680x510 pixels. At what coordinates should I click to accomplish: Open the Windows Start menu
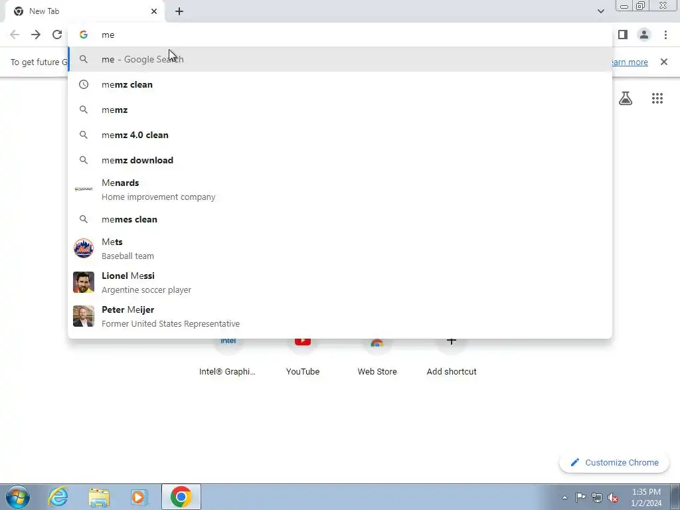pyautogui.click(x=18, y=497)
